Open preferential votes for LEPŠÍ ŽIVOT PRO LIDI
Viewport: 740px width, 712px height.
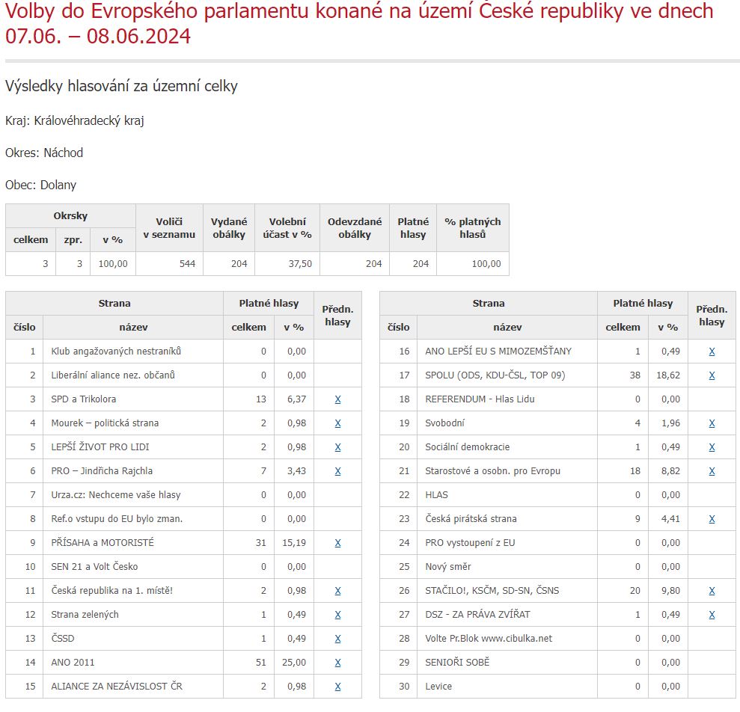point(337,447)
